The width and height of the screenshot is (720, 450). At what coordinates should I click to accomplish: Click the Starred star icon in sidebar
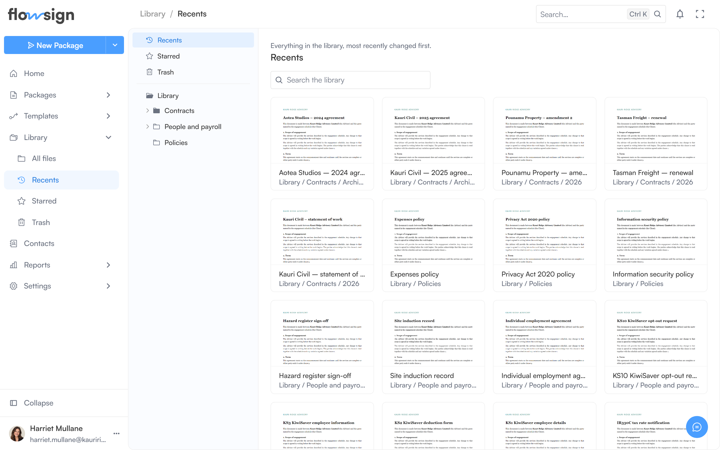pos(21,201)
